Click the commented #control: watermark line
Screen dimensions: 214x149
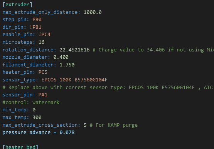point(31,103)
